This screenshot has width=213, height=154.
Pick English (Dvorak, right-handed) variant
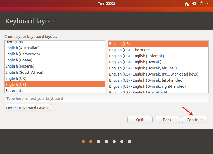coord(158,86)
